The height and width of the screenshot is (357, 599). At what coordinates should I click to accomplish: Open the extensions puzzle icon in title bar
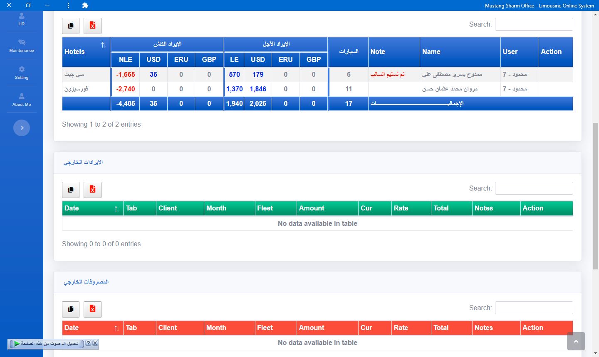click(85, 5)
